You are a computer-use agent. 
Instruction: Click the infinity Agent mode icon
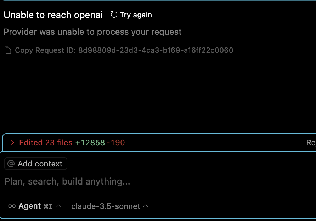point(12,206)
